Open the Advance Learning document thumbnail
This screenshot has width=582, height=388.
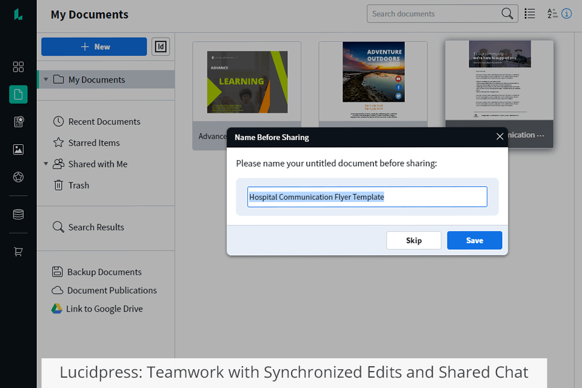pos(247,82)
